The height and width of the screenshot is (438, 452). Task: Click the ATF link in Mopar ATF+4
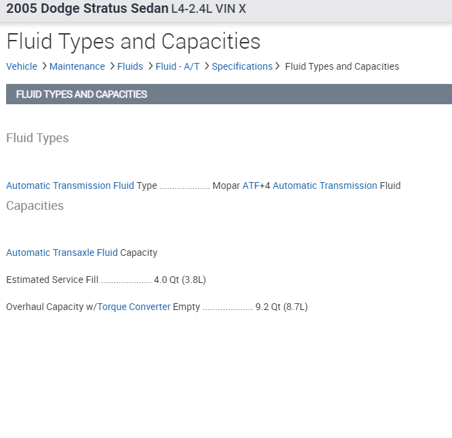click(x=251, y=185)
